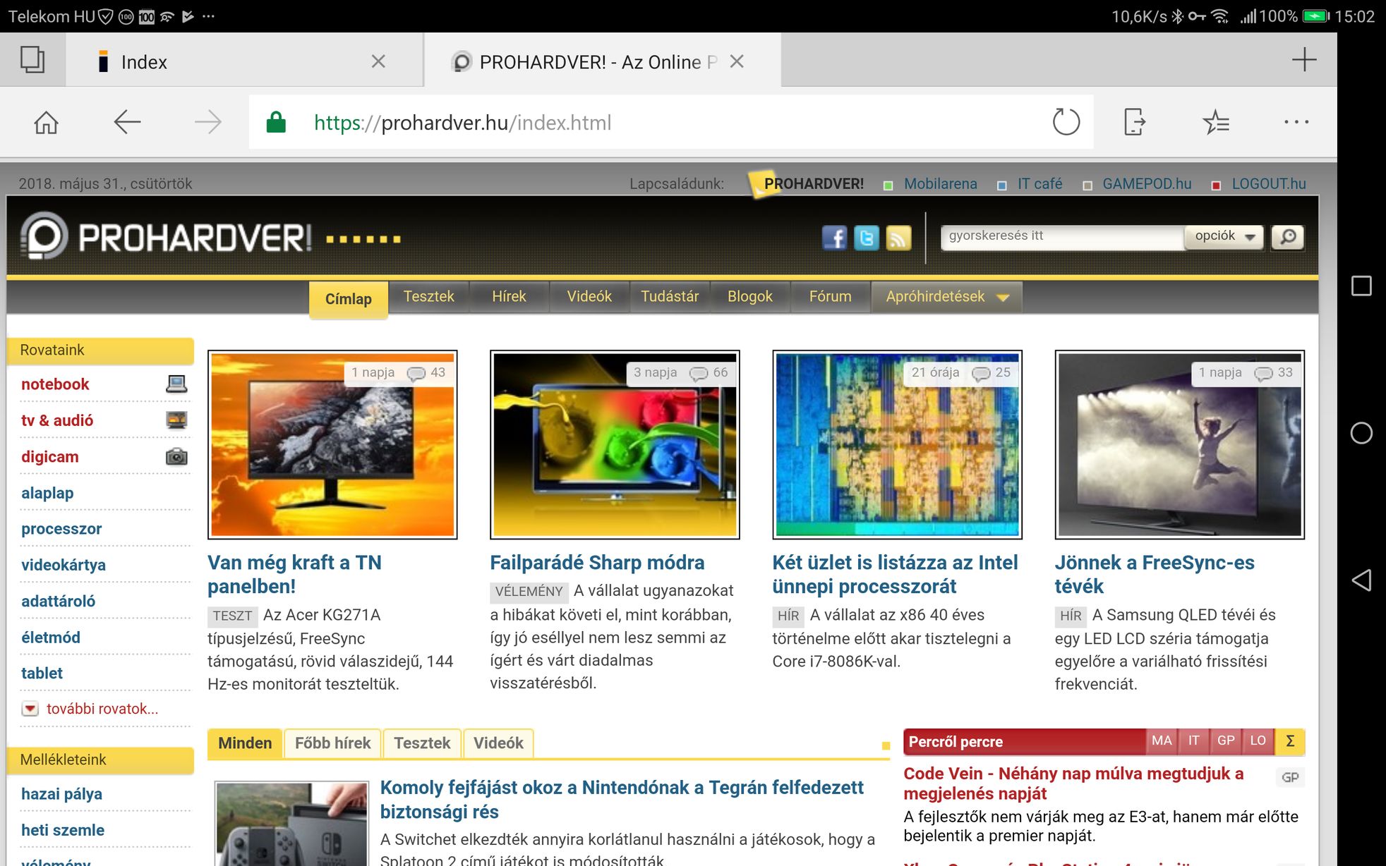
Task: Open the alaplap category link
Action: [x=47, y=493]
